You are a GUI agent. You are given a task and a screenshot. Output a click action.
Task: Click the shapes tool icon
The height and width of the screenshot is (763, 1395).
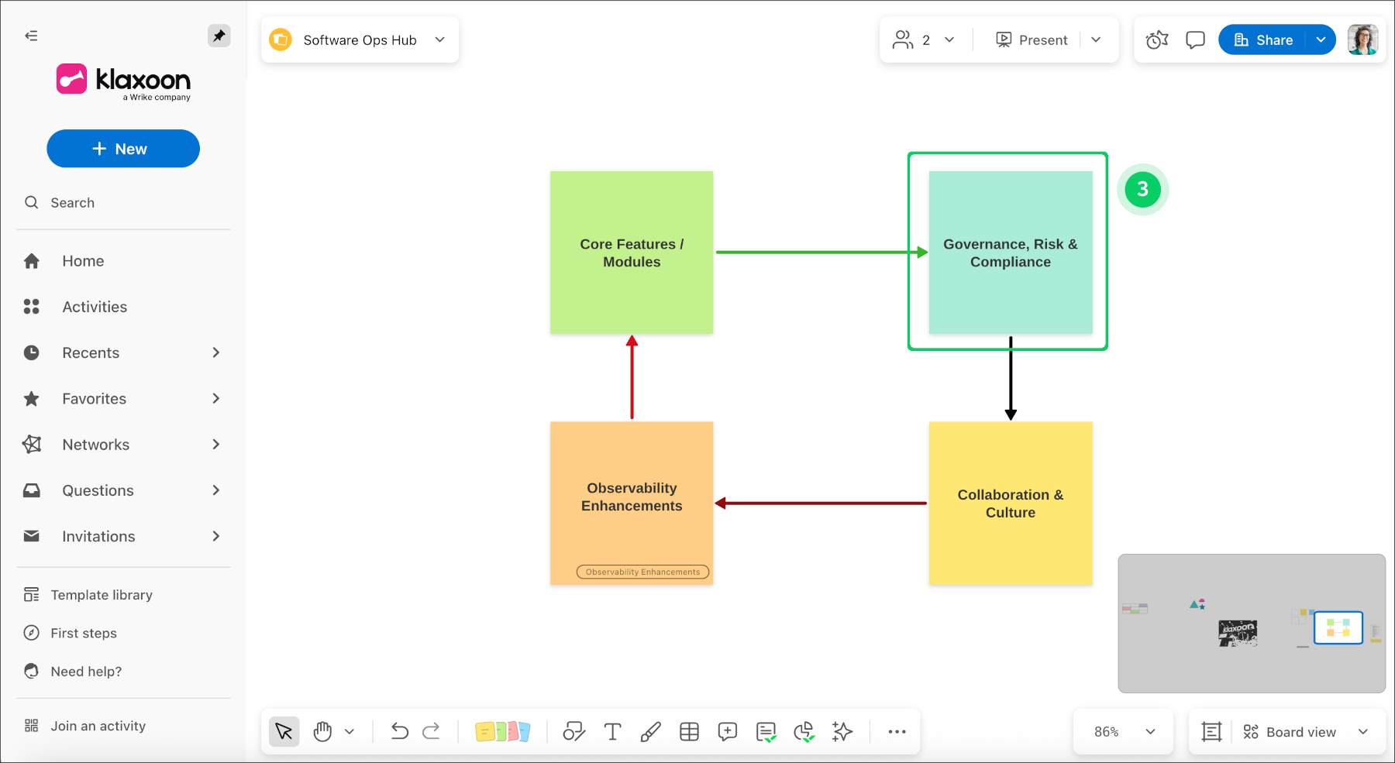[x=573, y=732]
